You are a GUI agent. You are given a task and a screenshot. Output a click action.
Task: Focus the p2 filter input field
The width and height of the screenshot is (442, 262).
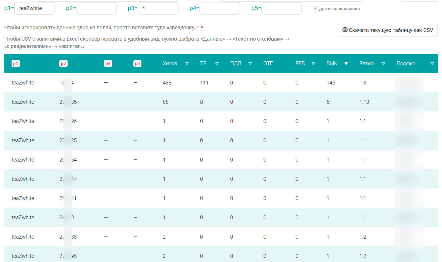tap(96, 8)
